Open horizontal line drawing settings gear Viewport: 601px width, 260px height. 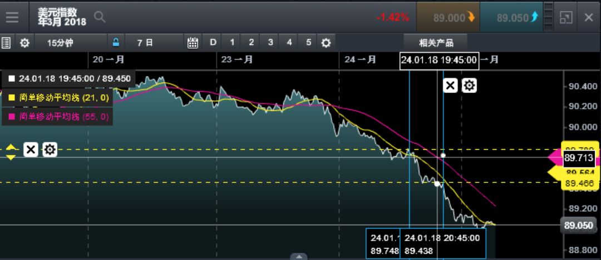point(50,149)
